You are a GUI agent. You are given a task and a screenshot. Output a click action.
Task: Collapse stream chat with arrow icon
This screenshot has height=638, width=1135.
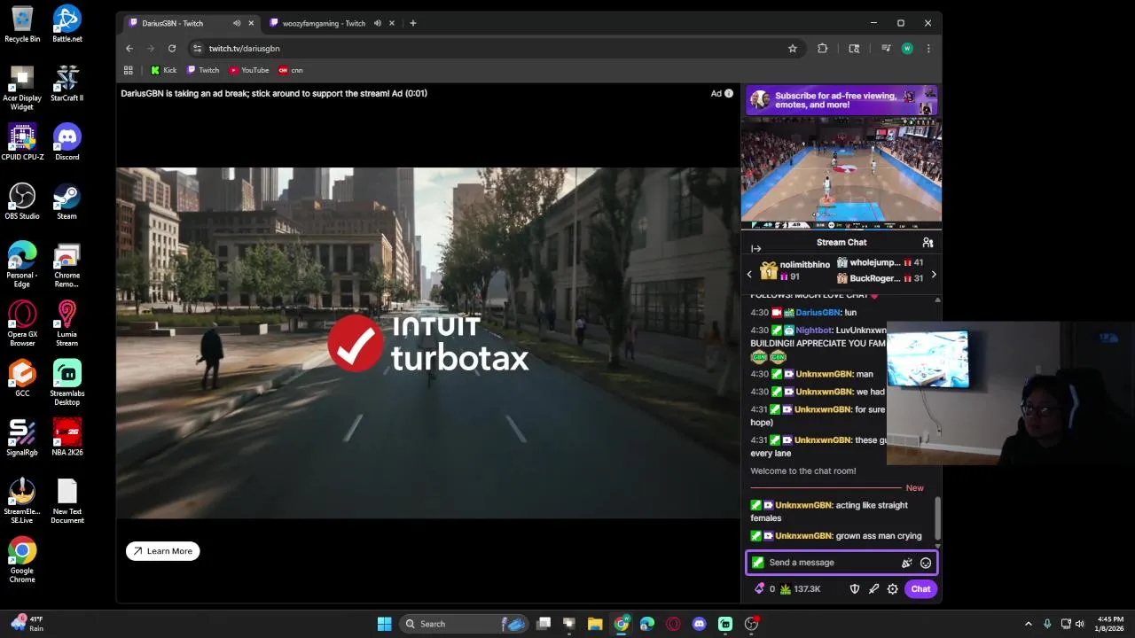click(x=755, y=249)
